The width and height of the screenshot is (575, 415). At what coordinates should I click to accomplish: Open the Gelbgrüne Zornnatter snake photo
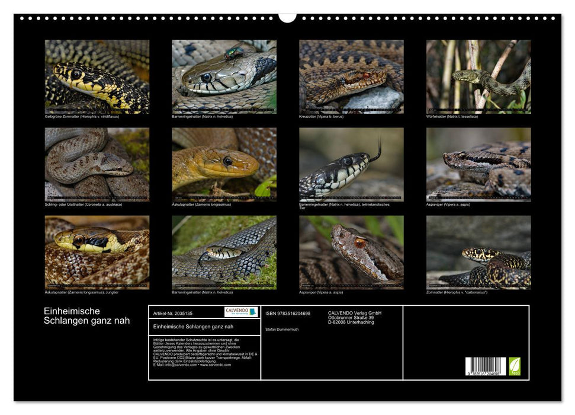click(97, 76)
